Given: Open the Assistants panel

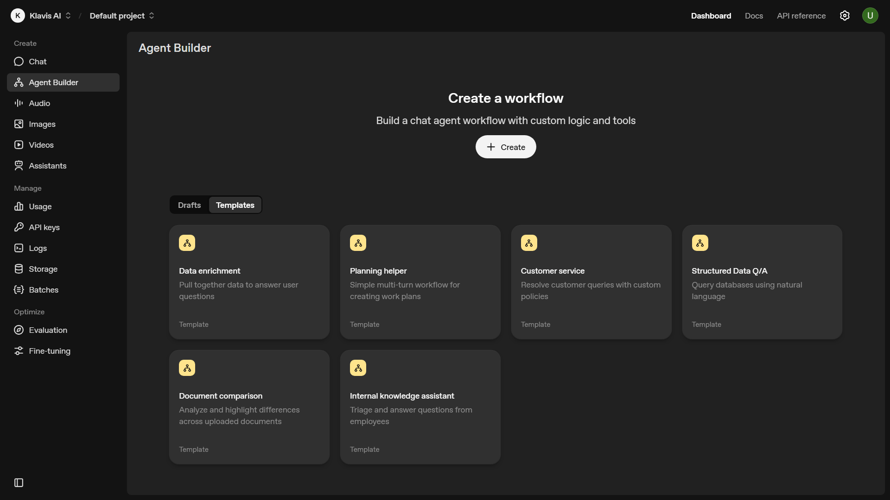Looking at the screenshot, I should pyautogui.click(x=48, y=165).
